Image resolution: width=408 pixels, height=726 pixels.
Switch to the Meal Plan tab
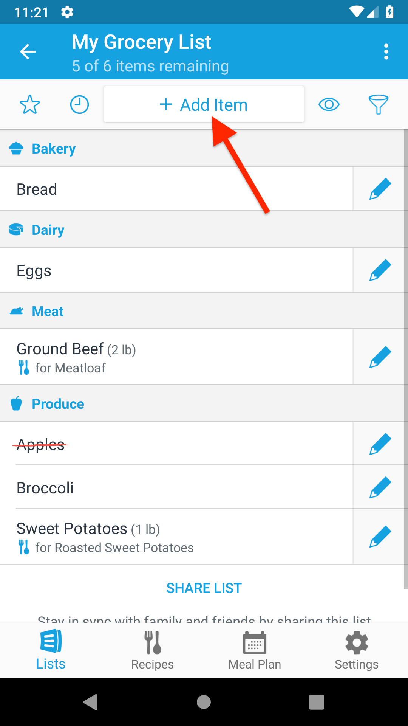[255, 650]
